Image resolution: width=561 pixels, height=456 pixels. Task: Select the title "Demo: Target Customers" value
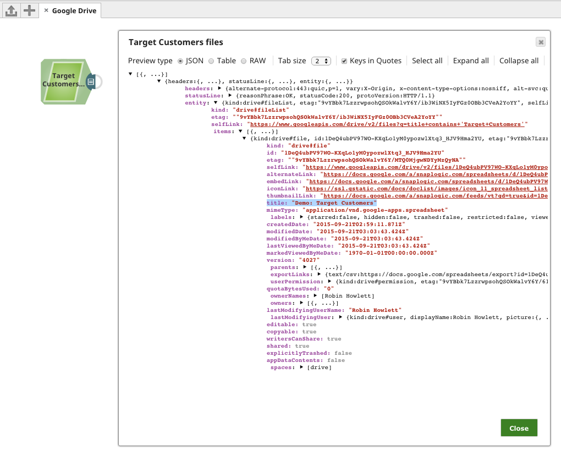pyautogui.click(x=334, y=203)
